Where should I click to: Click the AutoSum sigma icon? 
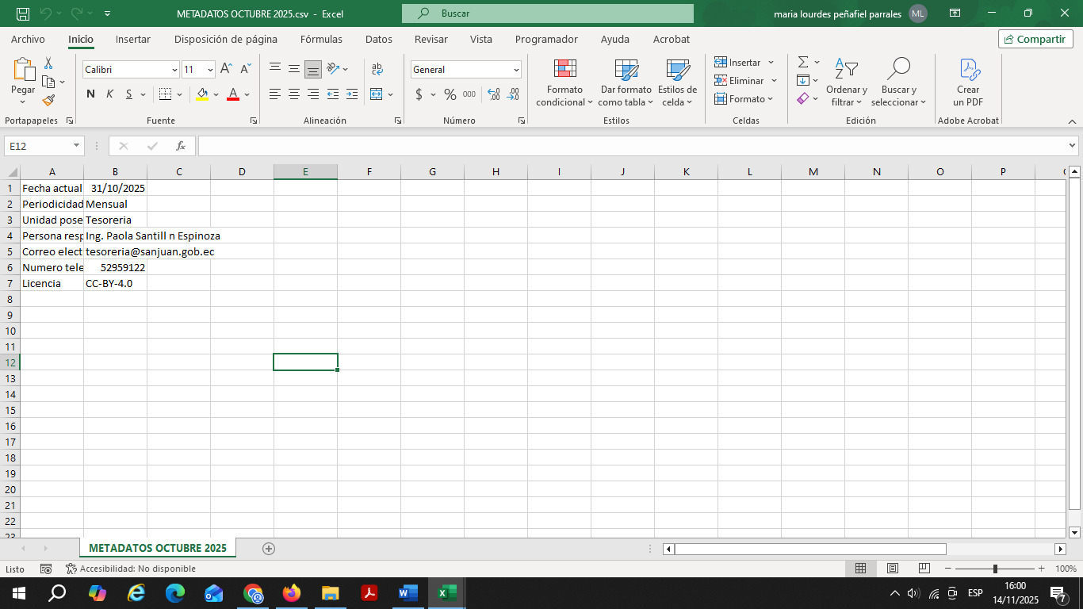(x=803, y=62)
